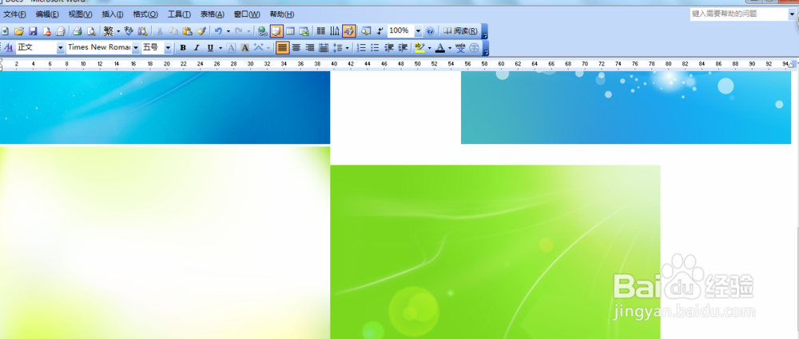This screenshot has height=339, width=799.
Task: Undo the last action
Action: point(218,32)
